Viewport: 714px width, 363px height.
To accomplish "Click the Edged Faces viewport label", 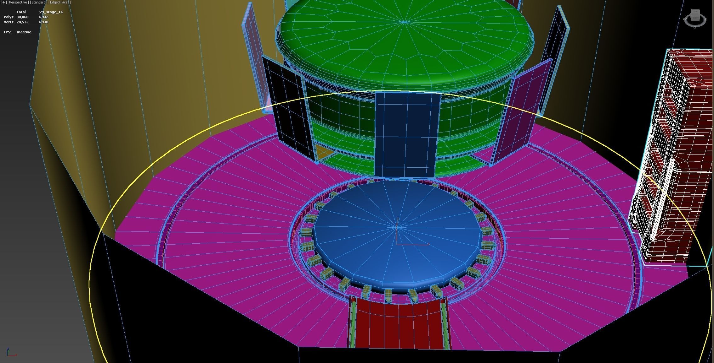I will (60, 2).
